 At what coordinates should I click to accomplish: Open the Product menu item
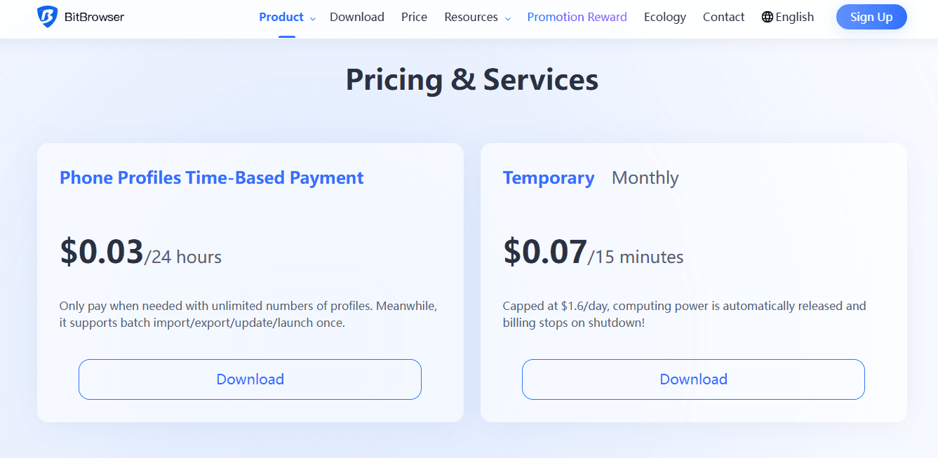tap(281, 17)
